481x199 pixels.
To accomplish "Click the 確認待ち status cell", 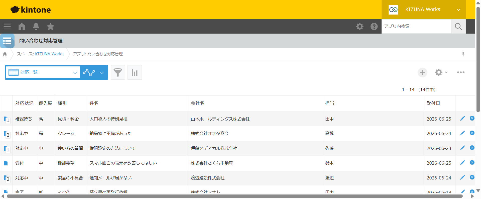I will coord(24,119).
